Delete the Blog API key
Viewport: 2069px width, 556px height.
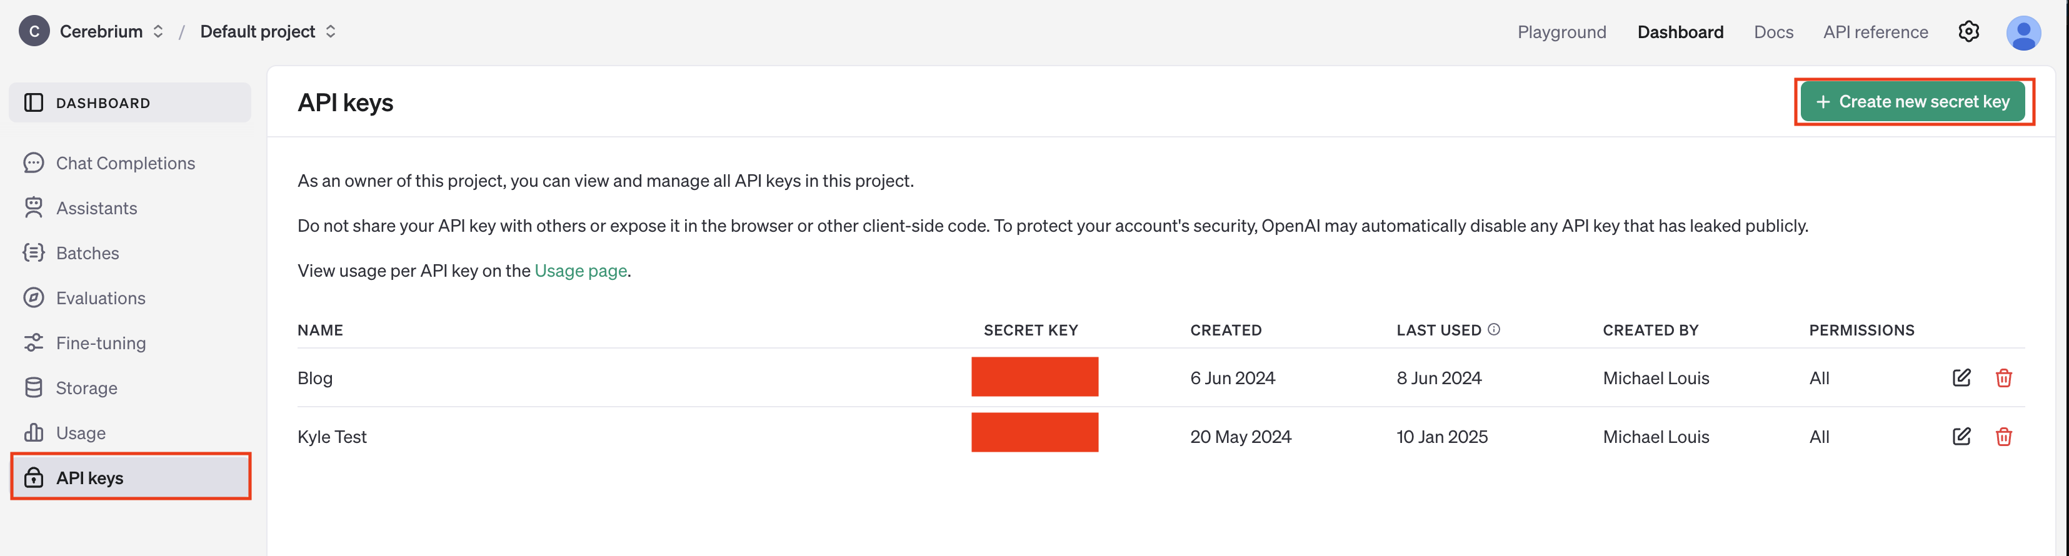[2003, 377]
